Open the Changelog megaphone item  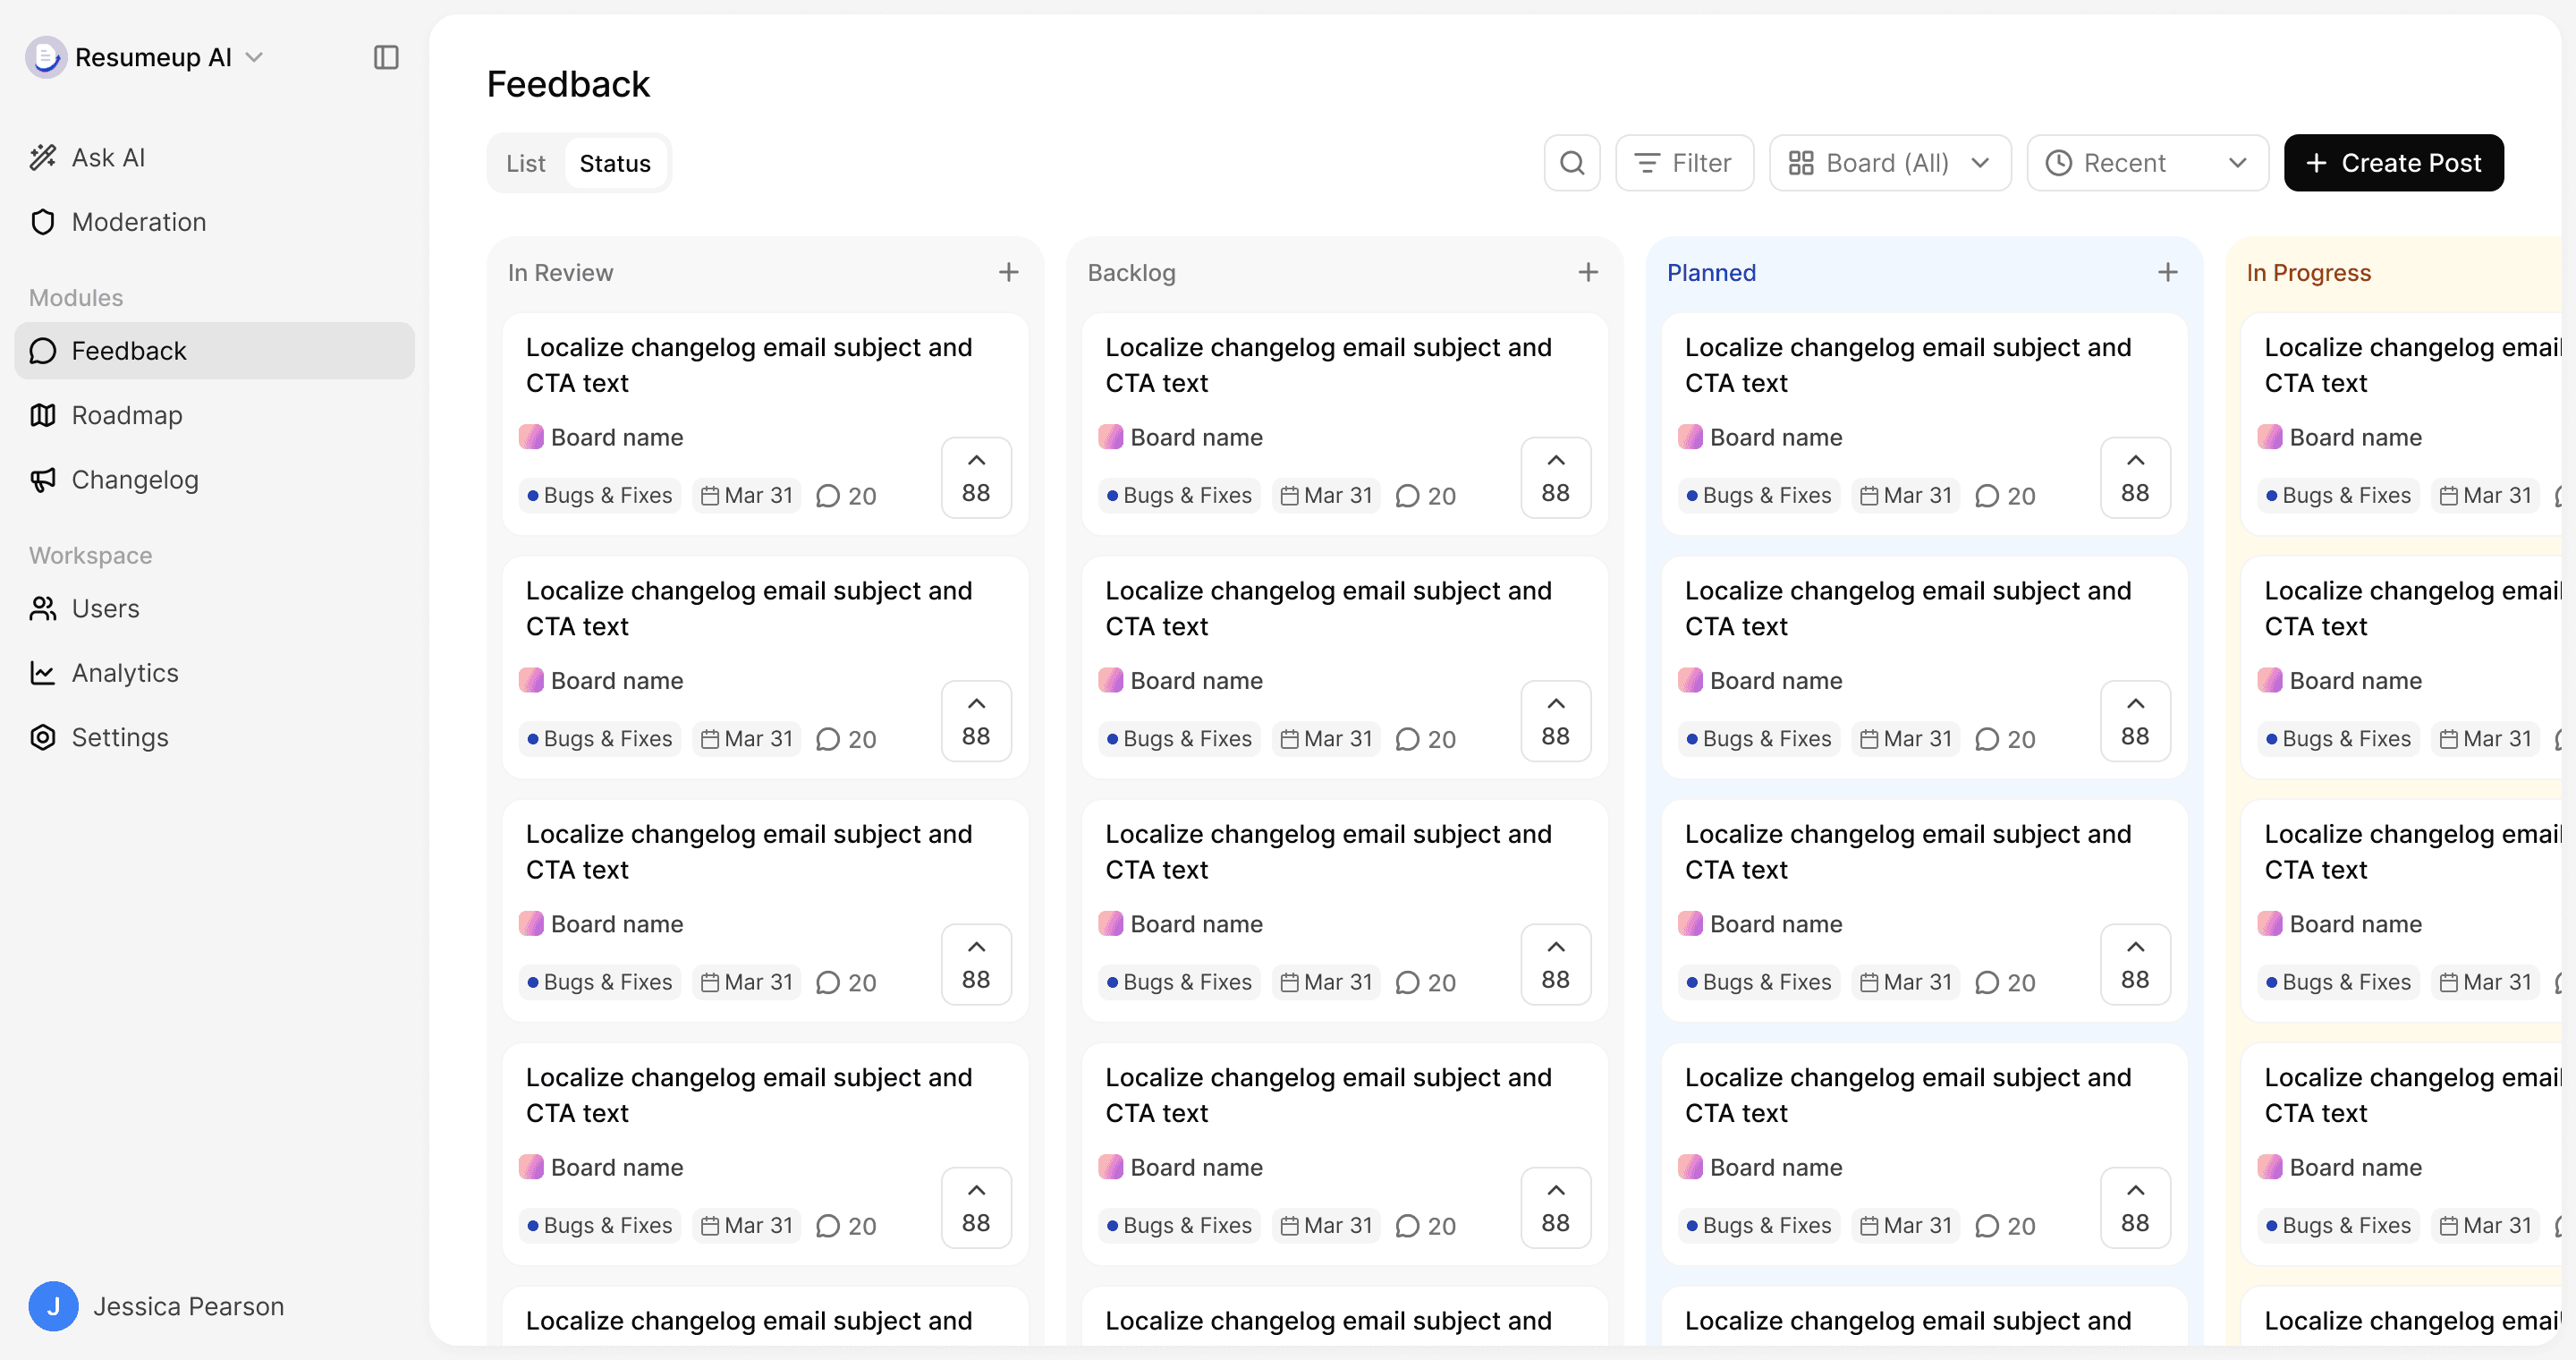tap(134, 480)
